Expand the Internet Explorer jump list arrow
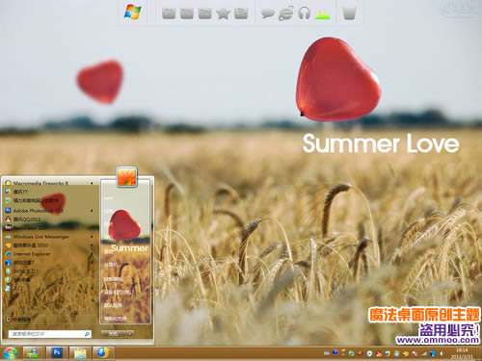 92,254
